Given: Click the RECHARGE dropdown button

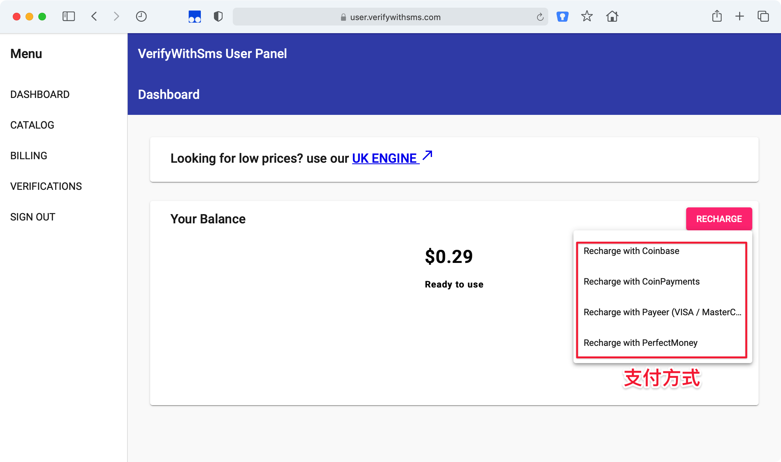Looking at the screenshot, I should [x=719, y=219].
